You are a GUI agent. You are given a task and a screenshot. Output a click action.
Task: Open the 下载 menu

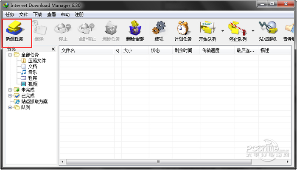(37, 14)
